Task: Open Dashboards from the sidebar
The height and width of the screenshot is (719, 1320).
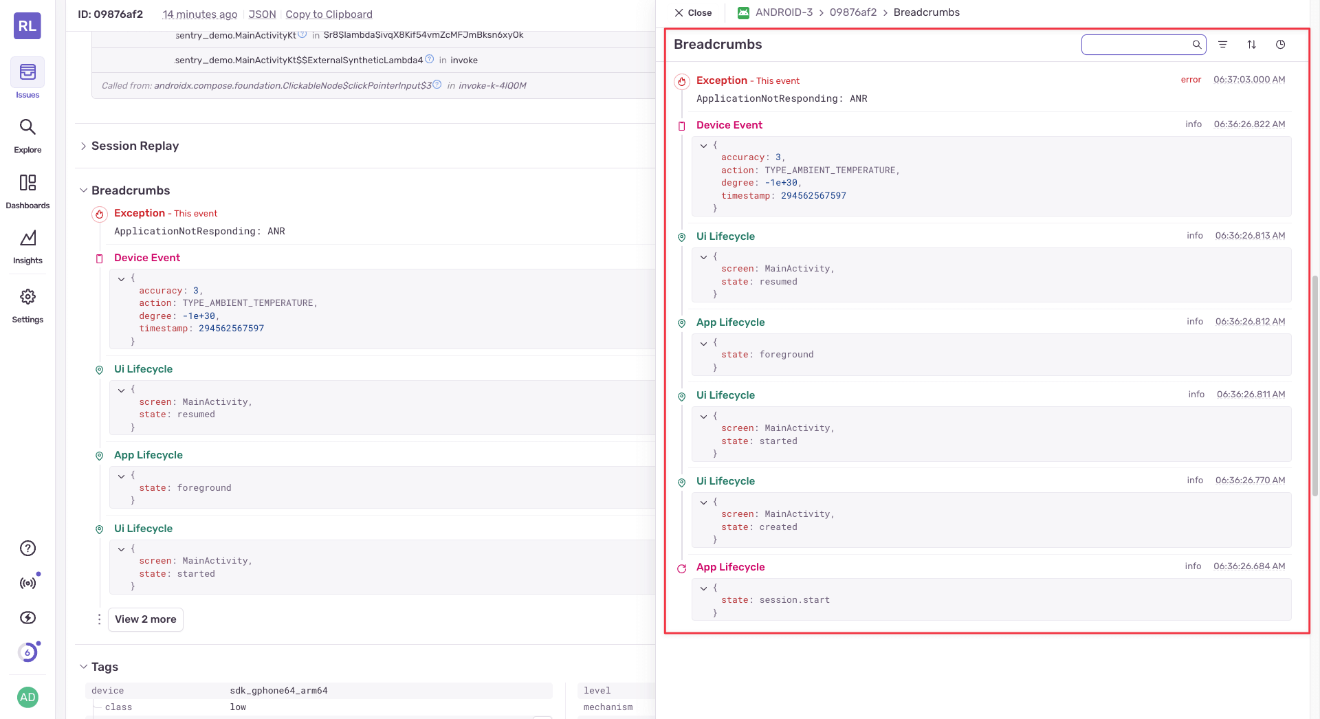Action: pos(27,190)
